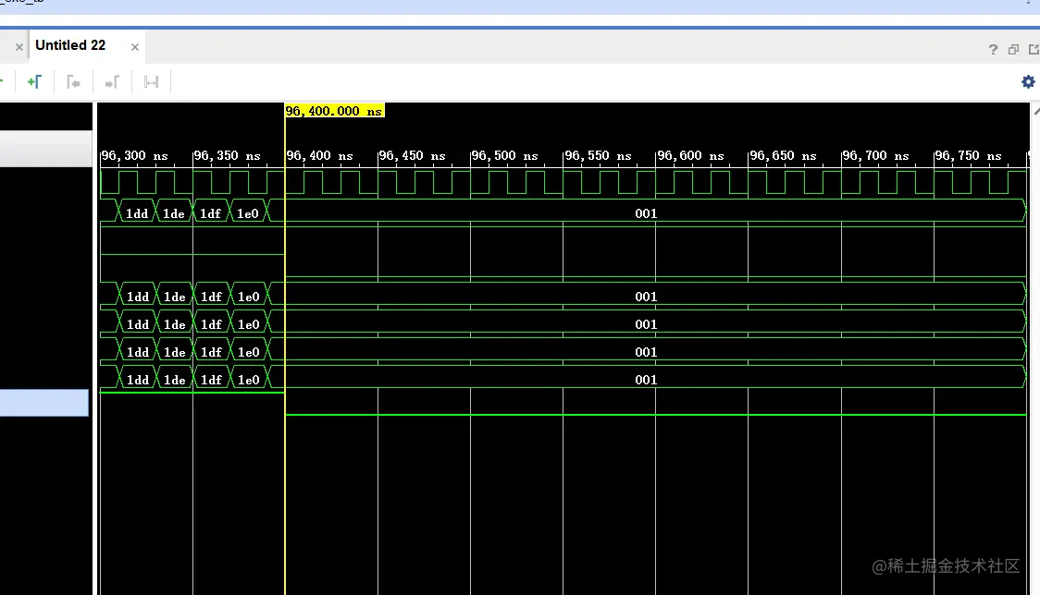Click the Next Marker toolbar icon
Viewport: 1040px width, 595px height.
point(112,82)
